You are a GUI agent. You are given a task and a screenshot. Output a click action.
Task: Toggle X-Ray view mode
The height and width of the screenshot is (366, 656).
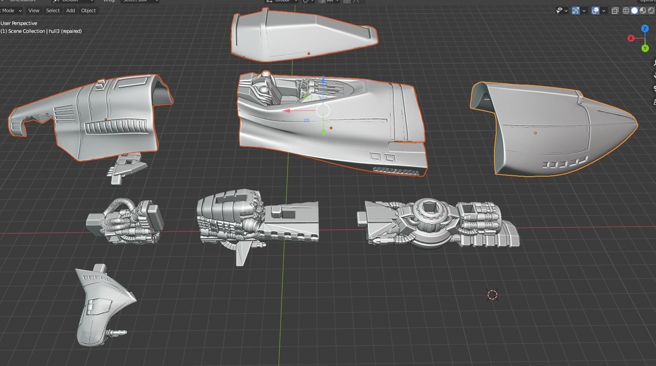click(x=615, y=11)
